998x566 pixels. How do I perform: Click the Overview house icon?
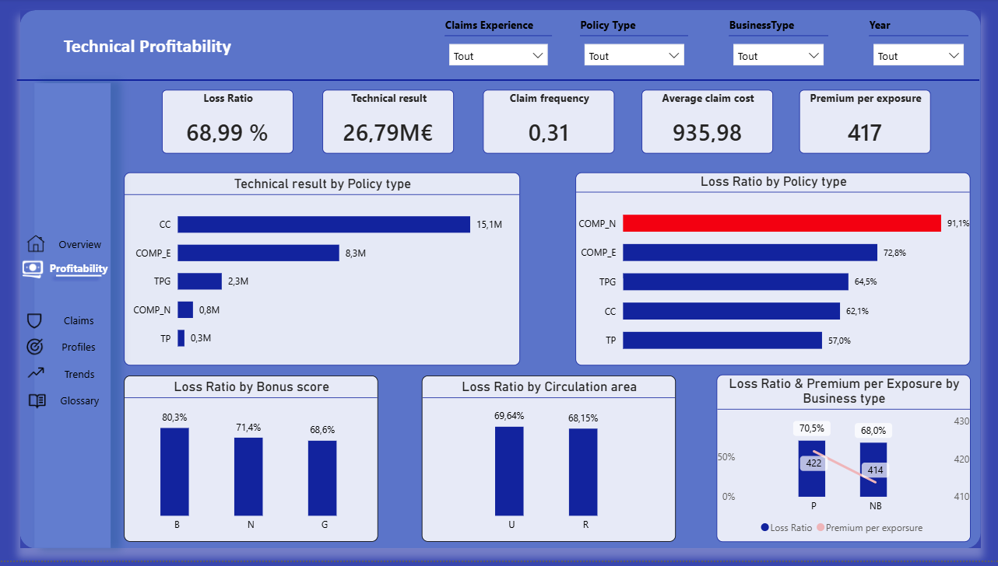[36, 244]
